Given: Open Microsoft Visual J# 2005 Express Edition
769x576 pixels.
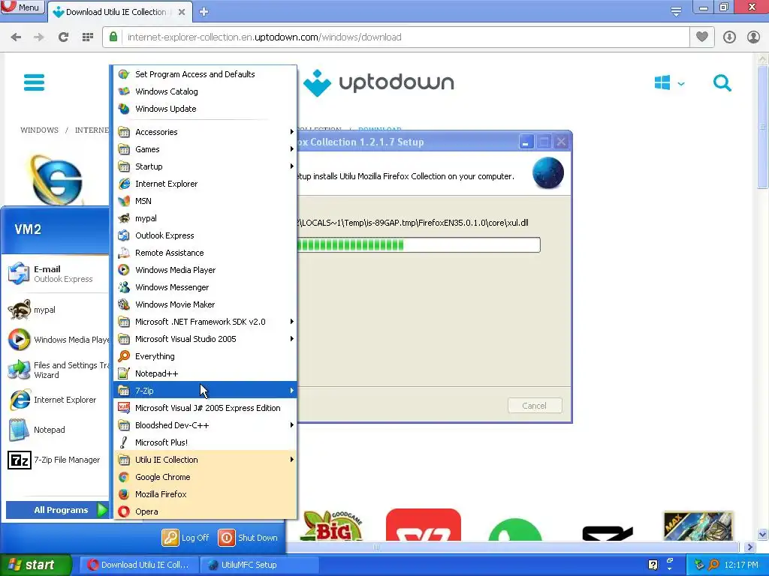Looking at the screenshot, I should (205, 408).
